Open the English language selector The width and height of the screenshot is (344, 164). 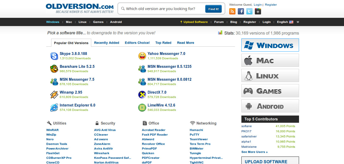[x=285, y=22]
